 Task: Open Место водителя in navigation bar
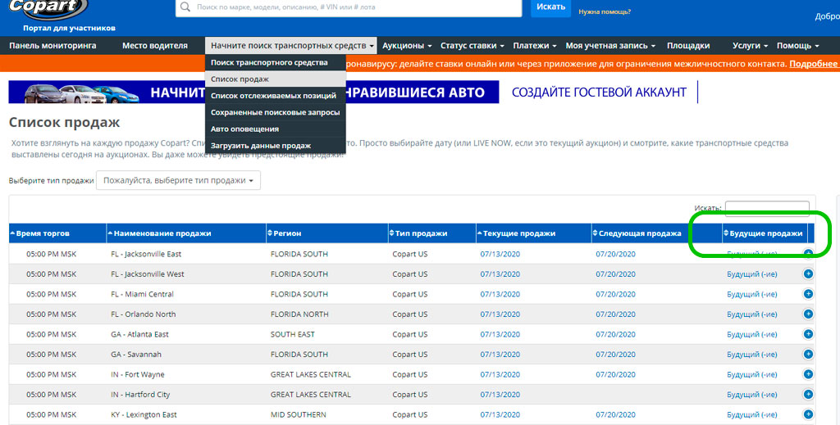click(155, 45)
